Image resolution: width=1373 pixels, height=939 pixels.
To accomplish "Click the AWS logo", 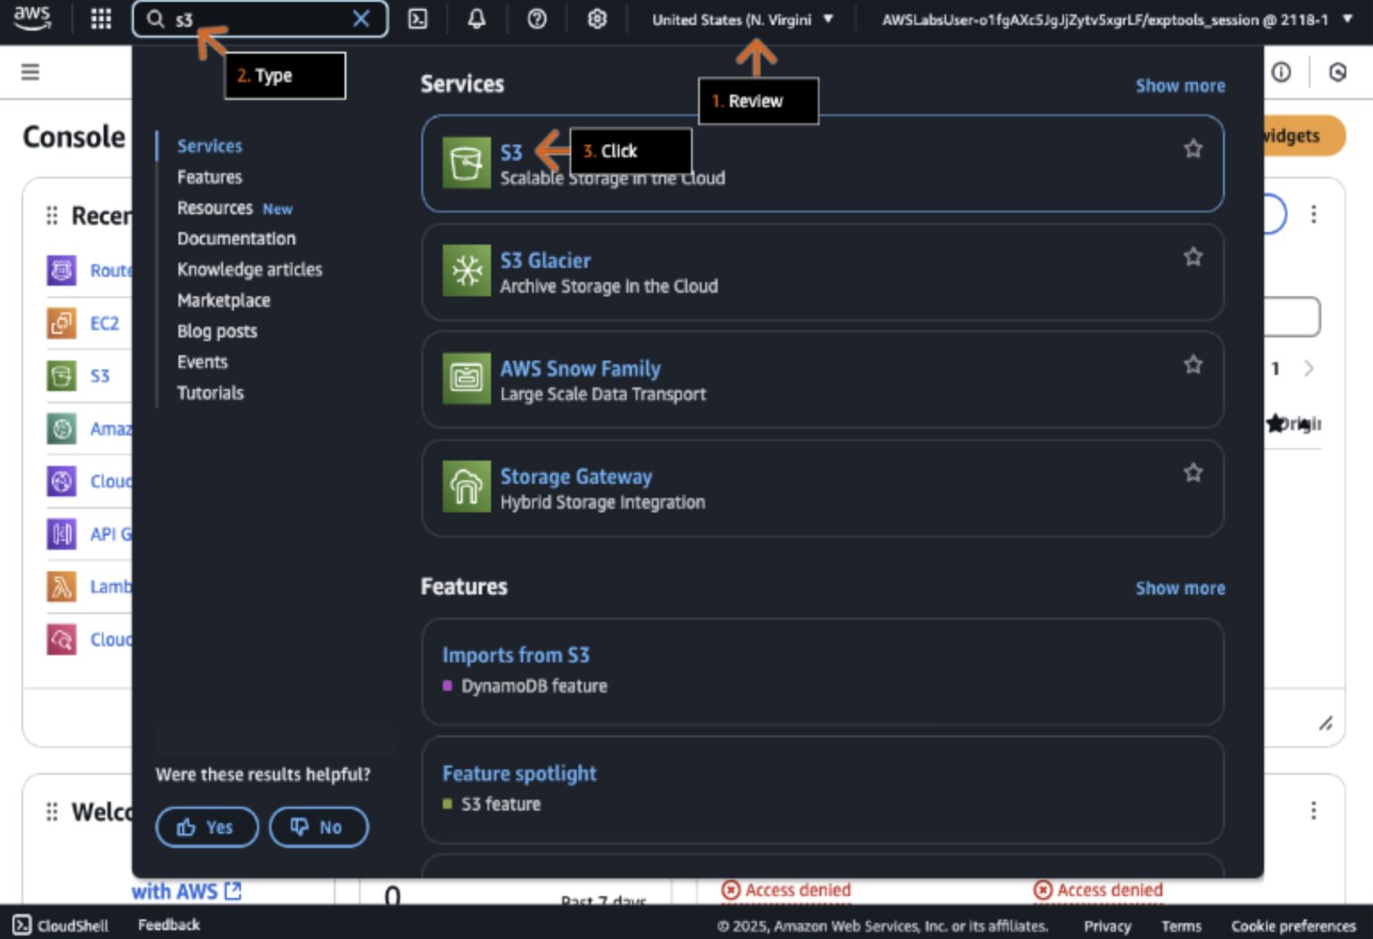I will pos(32,18).
